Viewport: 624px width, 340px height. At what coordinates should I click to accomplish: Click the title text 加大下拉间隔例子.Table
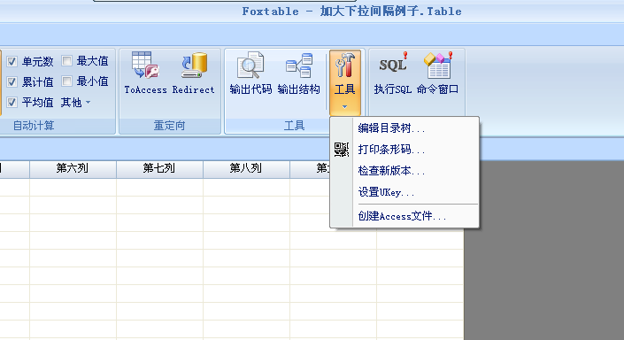tap(391, 12)
